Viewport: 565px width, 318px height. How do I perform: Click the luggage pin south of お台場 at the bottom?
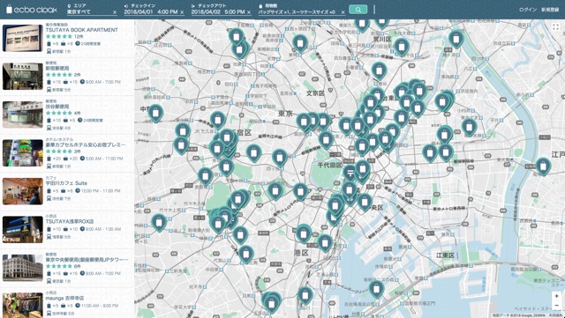coord(376,289)
